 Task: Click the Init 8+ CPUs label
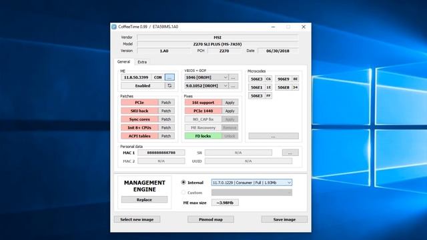(139, 127)
